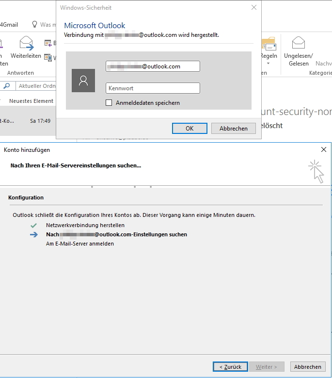The height and width of the screenshot is (378, 332).
Task: Sort by Neuestes Element header
Action: pos(32,101)
